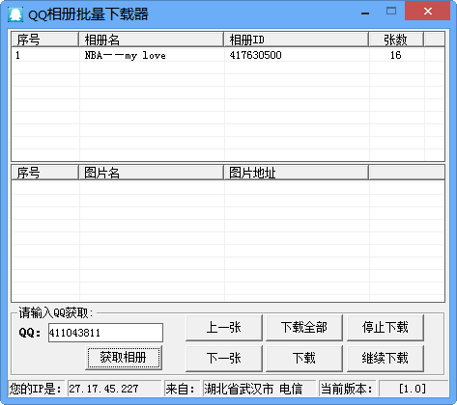This screenshot has width=457, height=405.
Task: Click the album index cell 1
Action: (x=17, y=55)
